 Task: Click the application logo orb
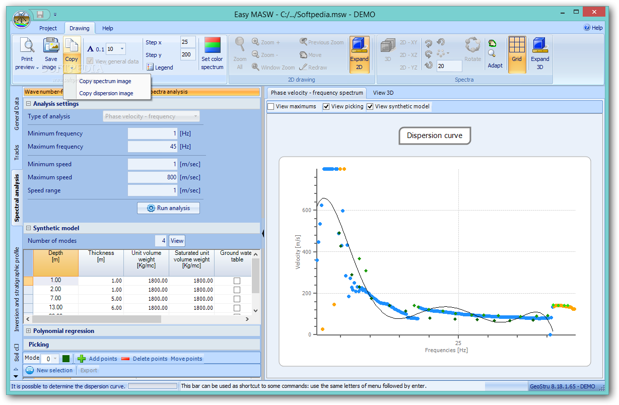[x=21, y=19]
